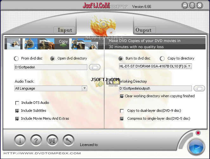Click the green Copy arrow in banner
210x159 pixels.
coord(63,45)
